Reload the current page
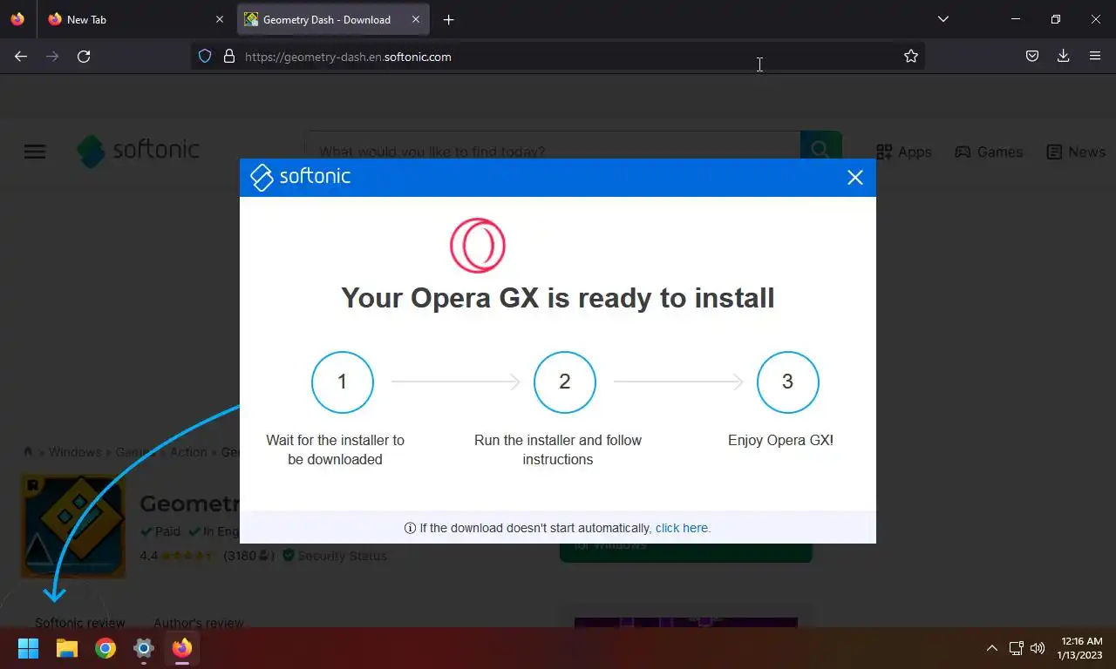 (84, 57)
